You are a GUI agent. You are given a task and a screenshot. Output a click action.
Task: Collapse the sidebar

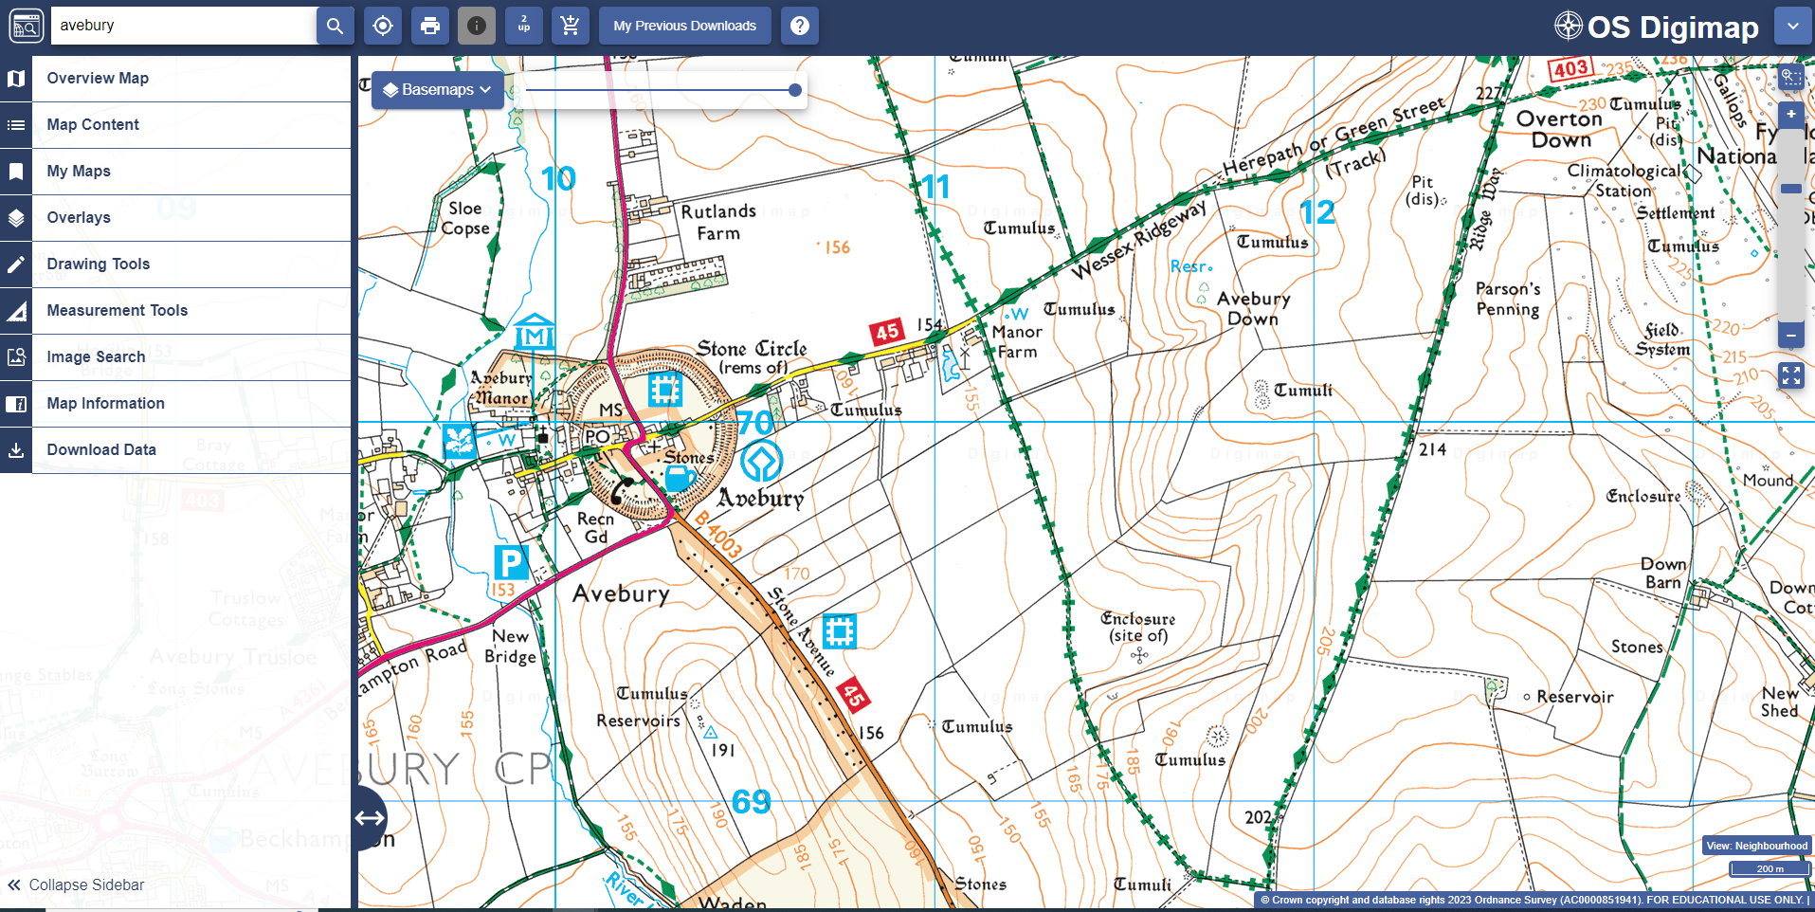click(76, 885)
